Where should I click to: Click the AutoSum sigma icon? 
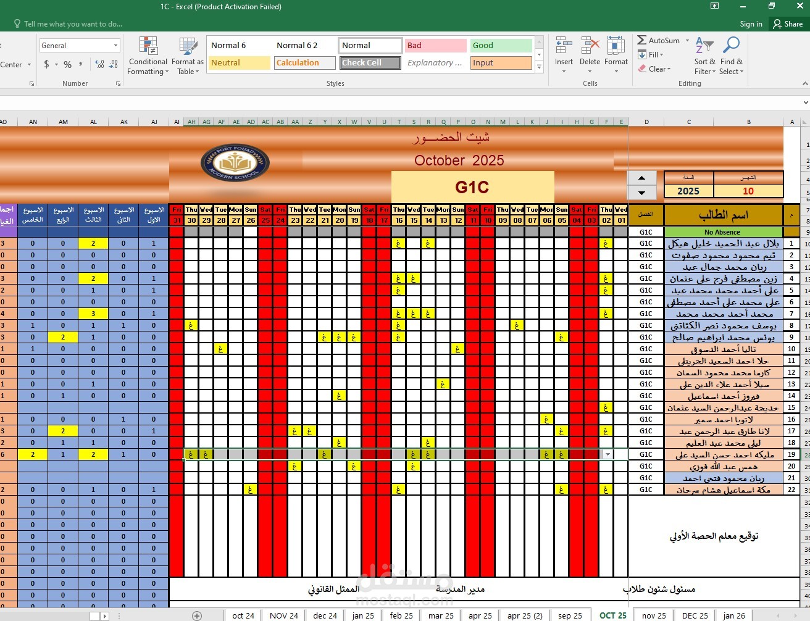[x=642, y=40]
